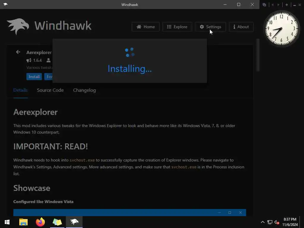304x228 pixels.
Task: Click the gadget bar manage windows icon
Action: 264,5
